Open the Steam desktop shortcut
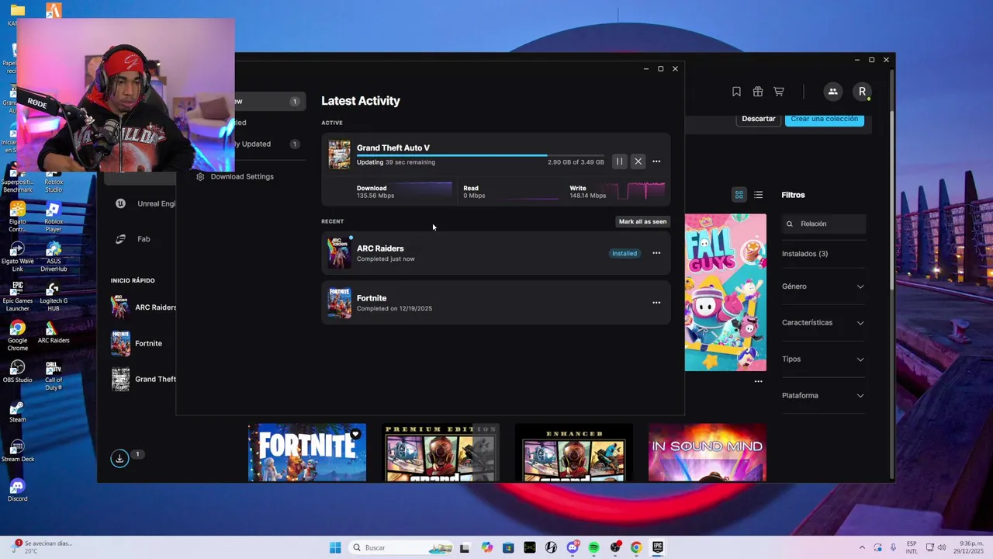Screen dimensions: 993x559 17,411
